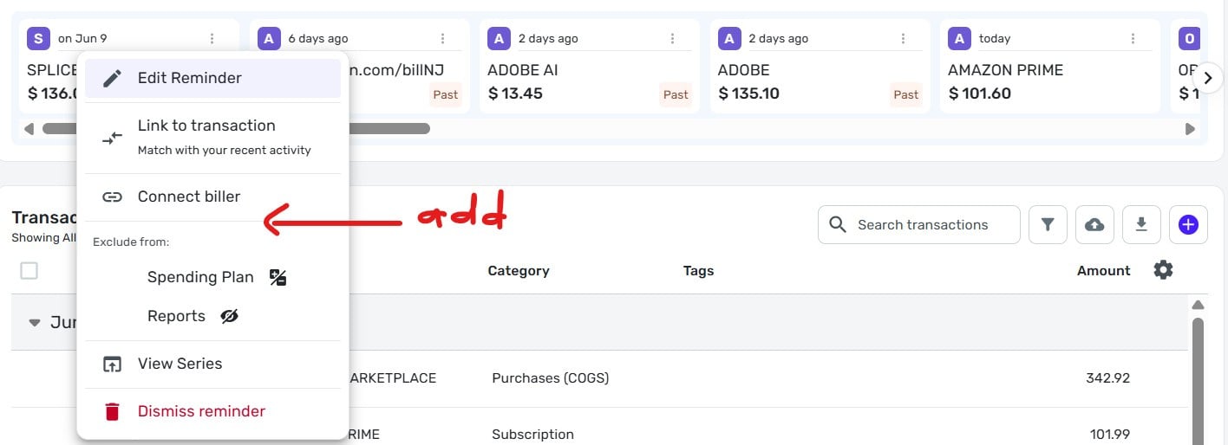Image resolution: width=1228 pixels, height=445 pixels.
Task: Add a transaction with the blue plus icon
Action: point(1188,225)
